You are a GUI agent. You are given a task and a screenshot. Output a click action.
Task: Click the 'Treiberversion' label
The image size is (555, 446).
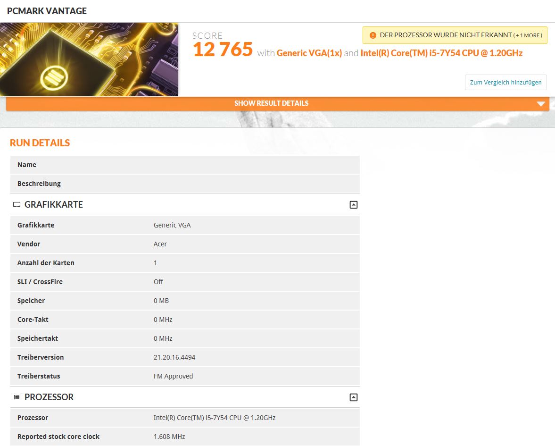coord(41,357)
